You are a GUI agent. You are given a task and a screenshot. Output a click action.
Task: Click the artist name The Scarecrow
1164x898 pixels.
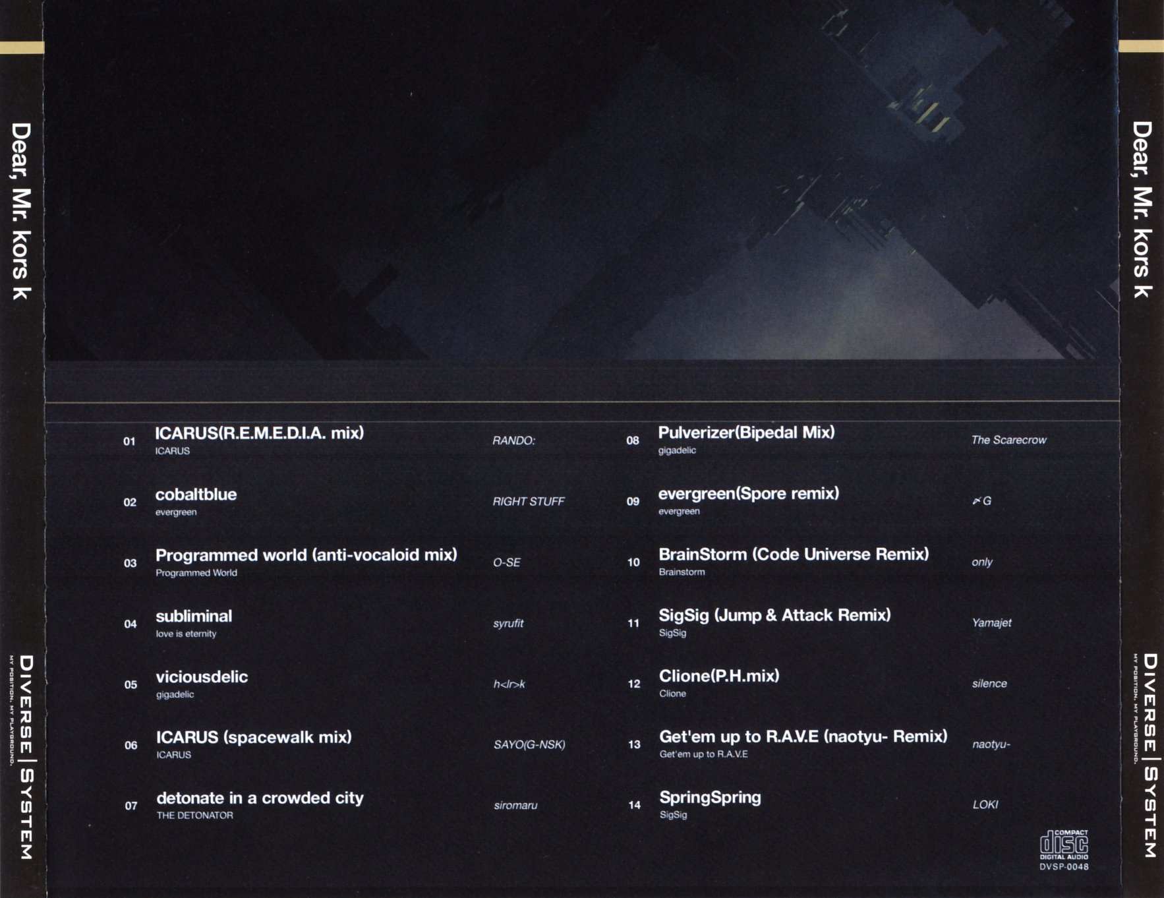click(x=1008, y=440)
